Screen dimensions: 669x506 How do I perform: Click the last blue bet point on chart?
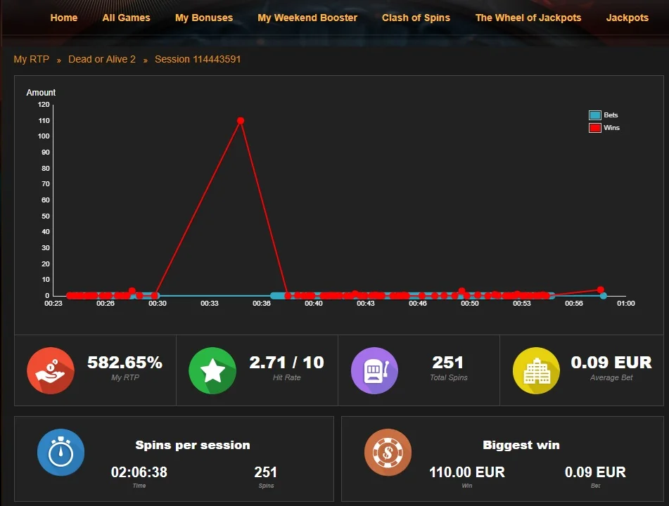click(x=604, y=295)
